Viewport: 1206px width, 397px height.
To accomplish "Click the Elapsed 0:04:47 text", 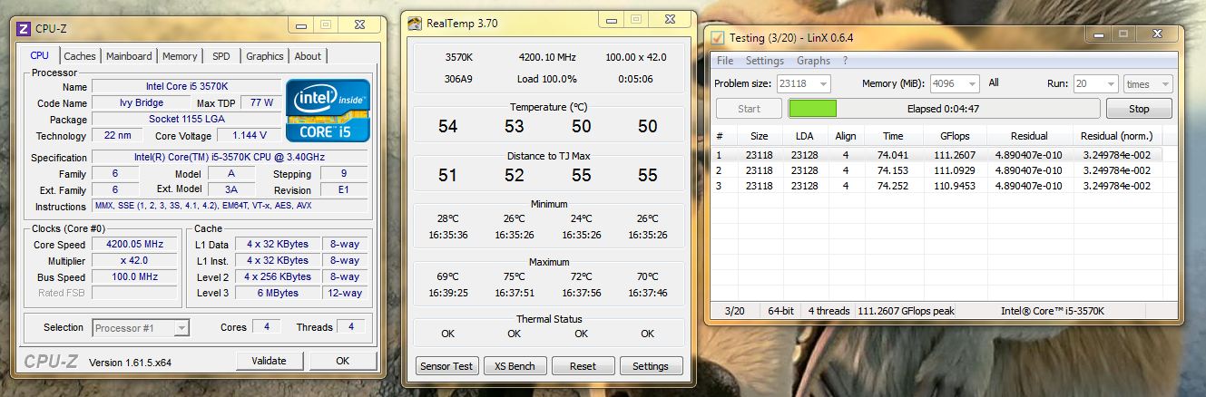I will [x=943, y=109].
